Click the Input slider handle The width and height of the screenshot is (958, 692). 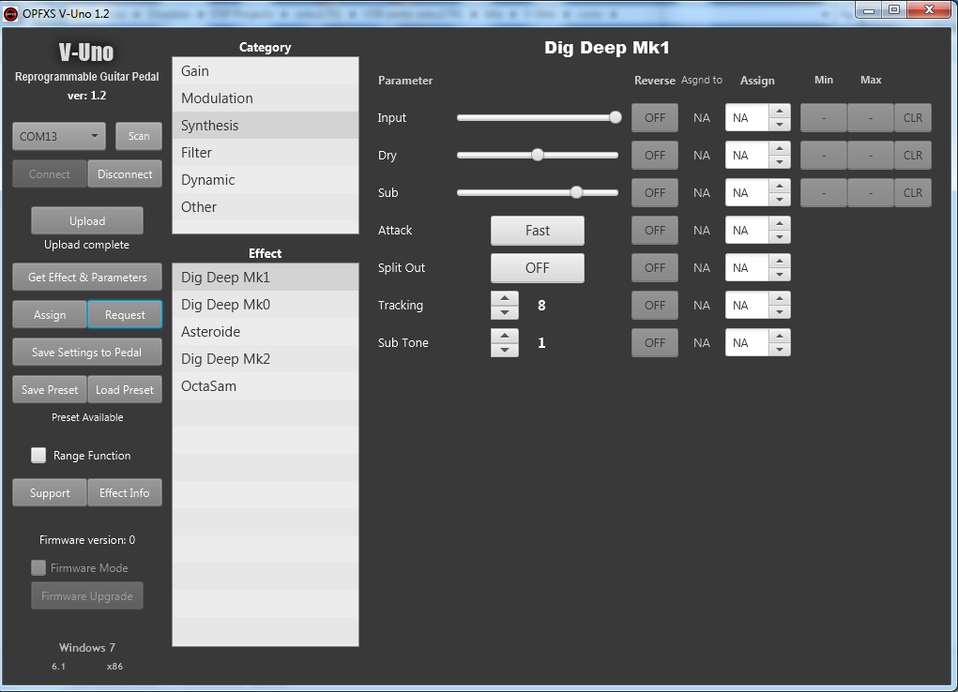(616, 117)
